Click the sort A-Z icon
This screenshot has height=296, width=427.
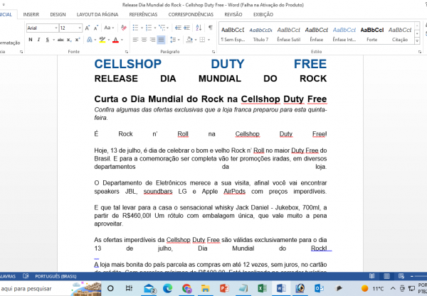(199, 28)
